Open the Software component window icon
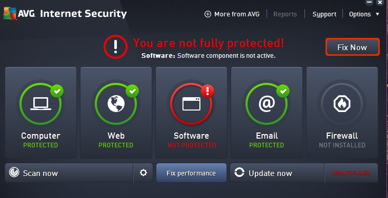 191,104
